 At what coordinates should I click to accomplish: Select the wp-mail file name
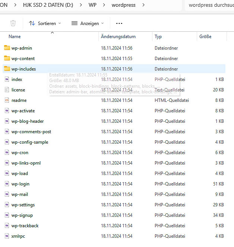20,194
